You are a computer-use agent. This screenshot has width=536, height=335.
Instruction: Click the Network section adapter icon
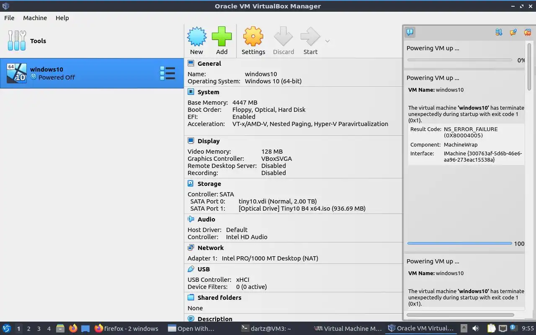click(x=191, y=247)
